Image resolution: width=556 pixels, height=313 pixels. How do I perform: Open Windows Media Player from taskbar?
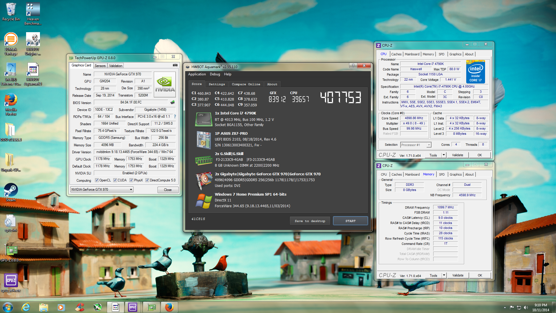[x=61, y=307]
